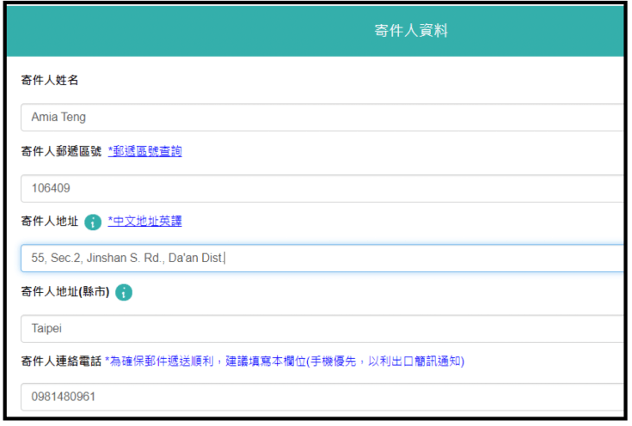Image resolution: width=632 pixels, height=426 pixels.
Task: Click the 寄件人地址 label text
Action: point(50,222)
